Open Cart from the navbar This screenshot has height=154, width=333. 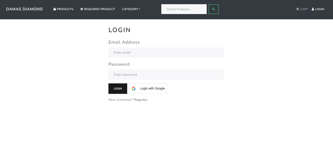click(x=302, y=9)
